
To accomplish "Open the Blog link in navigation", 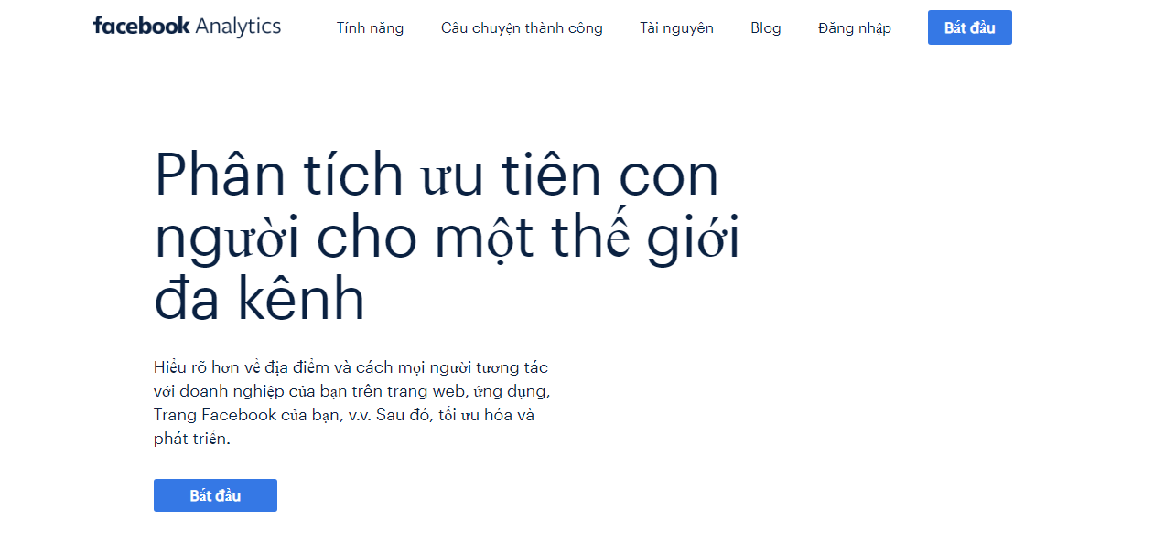I will [765, 28].
